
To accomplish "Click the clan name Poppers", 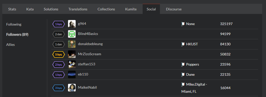I will (193, 65).
